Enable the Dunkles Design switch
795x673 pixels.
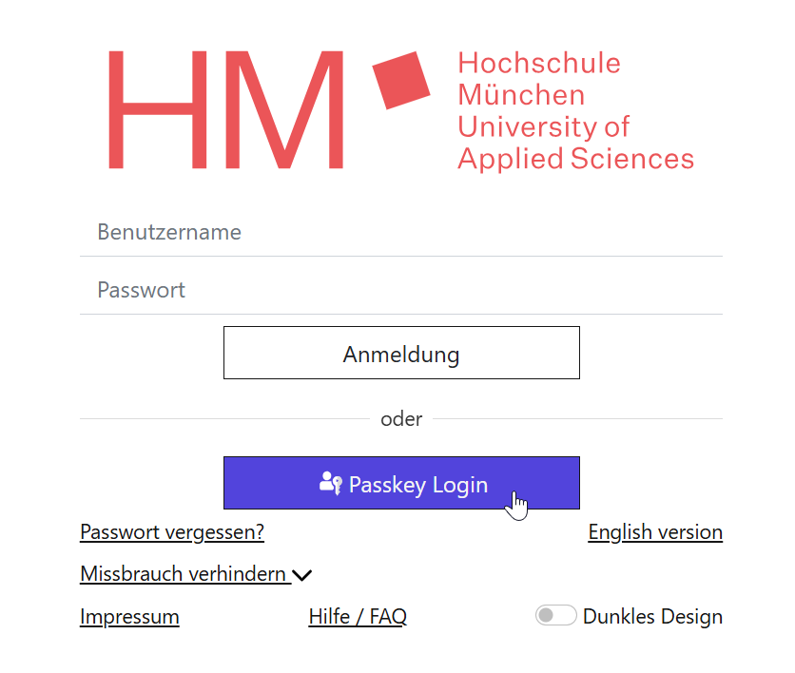555,616
